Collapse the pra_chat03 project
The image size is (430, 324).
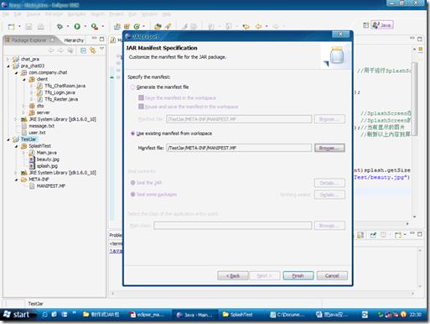point(8,66)
